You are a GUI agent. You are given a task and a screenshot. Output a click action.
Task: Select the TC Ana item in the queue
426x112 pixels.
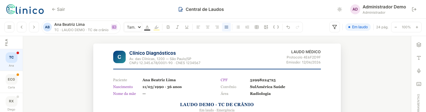click(11, 59)
